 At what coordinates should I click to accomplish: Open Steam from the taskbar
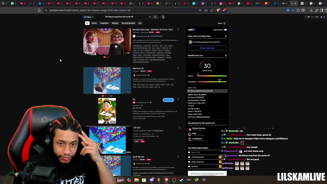point(181,180)
